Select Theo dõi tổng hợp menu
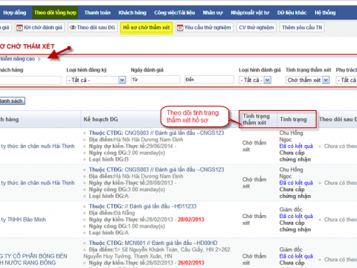The height and width of the screenshot is (268, 357). click(55, 13)
